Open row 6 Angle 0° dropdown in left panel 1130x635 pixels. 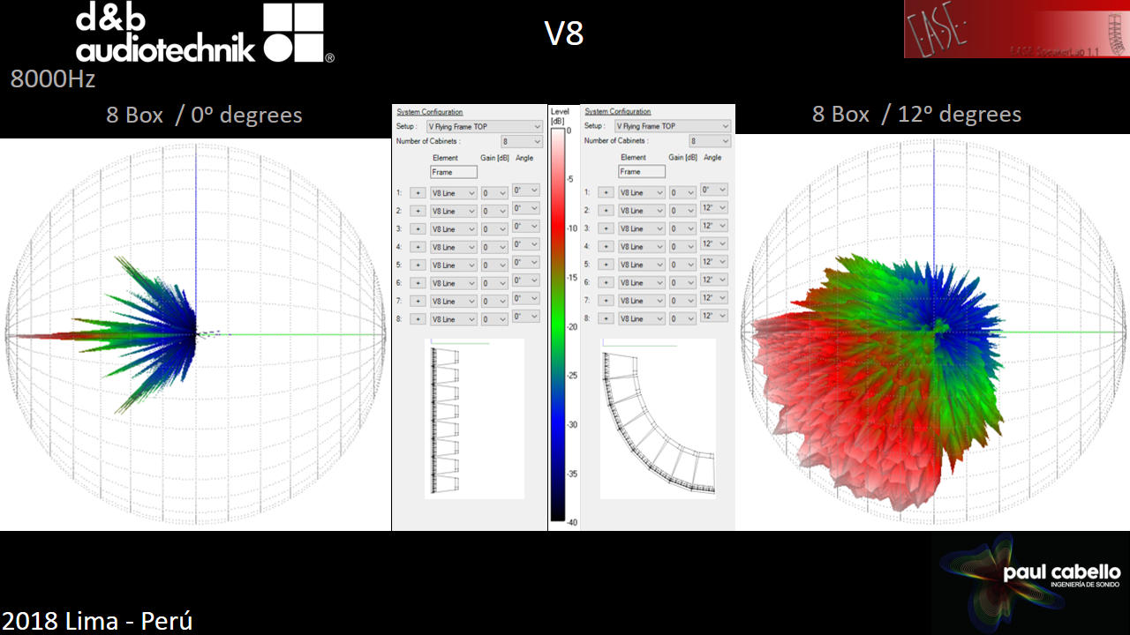tap(526, 280)
